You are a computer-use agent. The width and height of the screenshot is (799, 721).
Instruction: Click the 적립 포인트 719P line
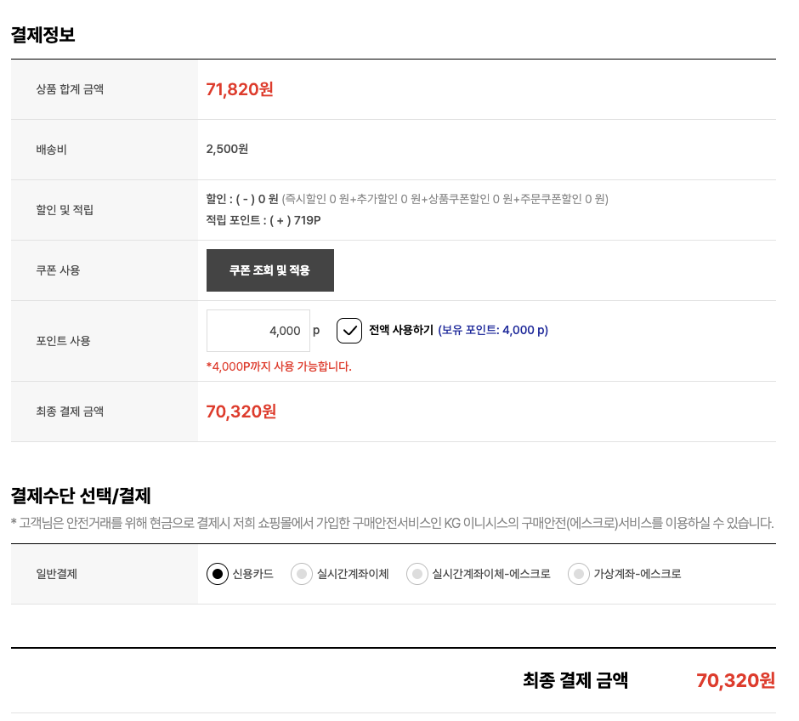click(x=263, y=220)
